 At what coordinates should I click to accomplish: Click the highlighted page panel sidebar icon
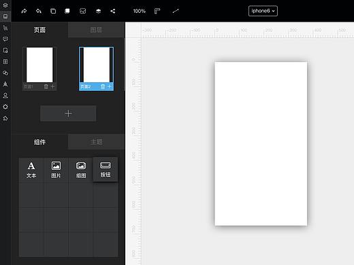pos(5,16)
